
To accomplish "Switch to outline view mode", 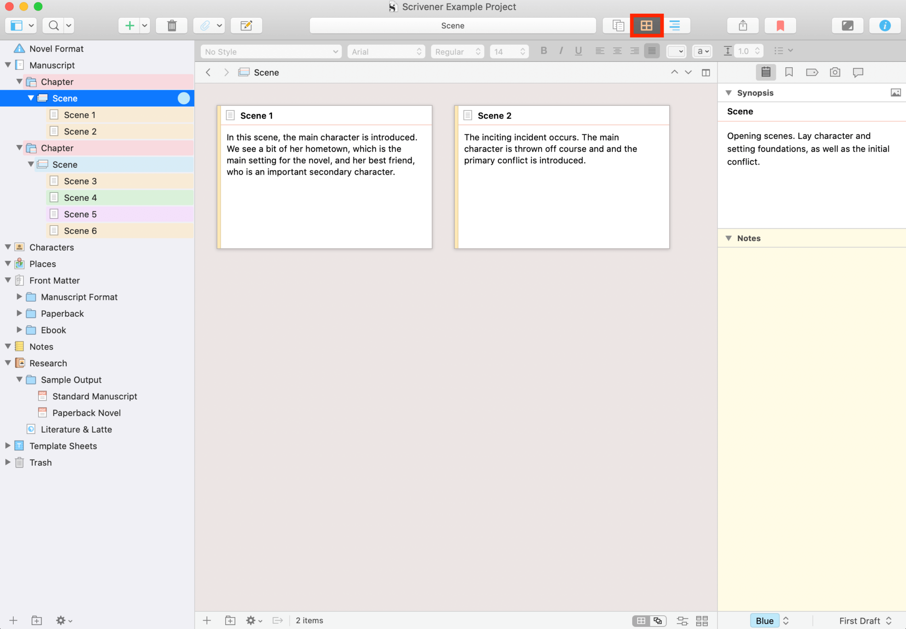I will pos(675,25).
